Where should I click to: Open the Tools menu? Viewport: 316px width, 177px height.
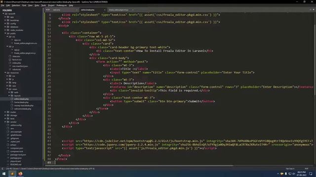43,5
